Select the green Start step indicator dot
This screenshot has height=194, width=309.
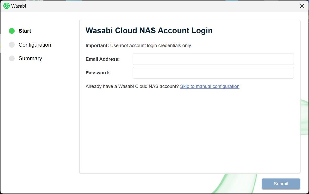pyautogui.click(x=12, y=31)
